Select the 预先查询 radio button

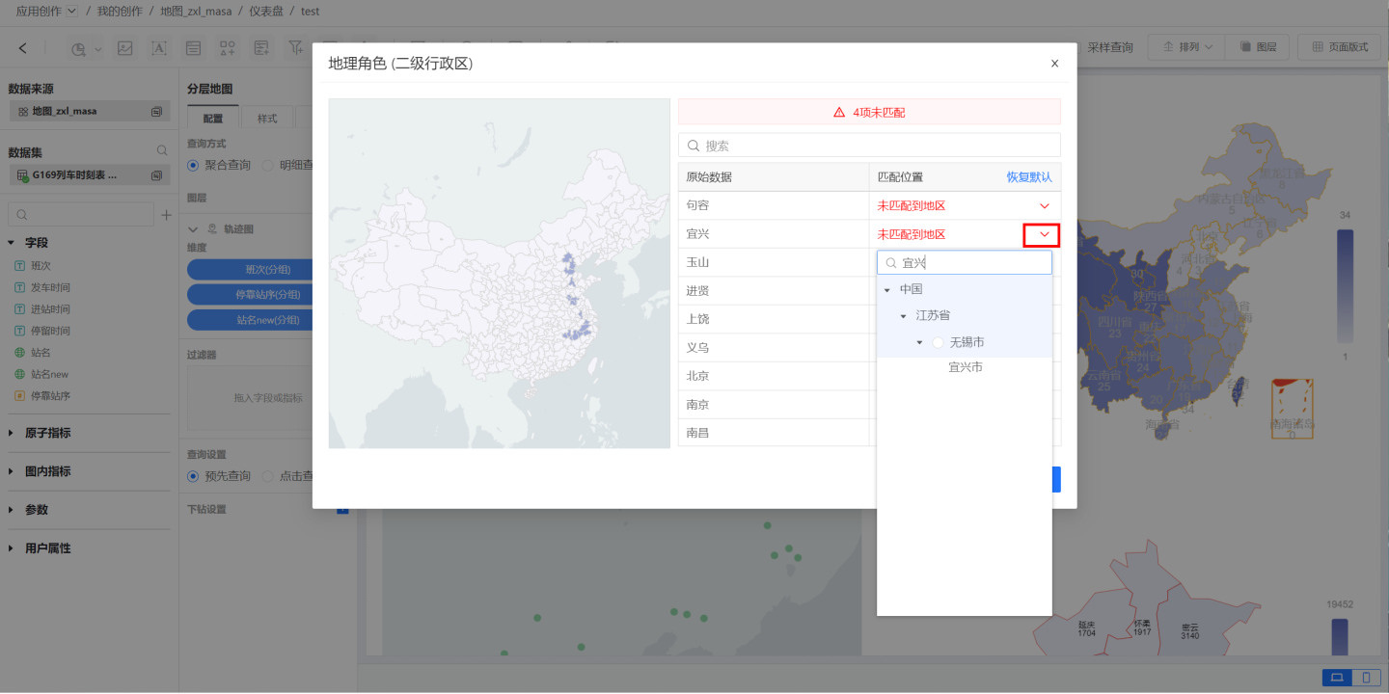pyautogui.click(x=193, y=476)
